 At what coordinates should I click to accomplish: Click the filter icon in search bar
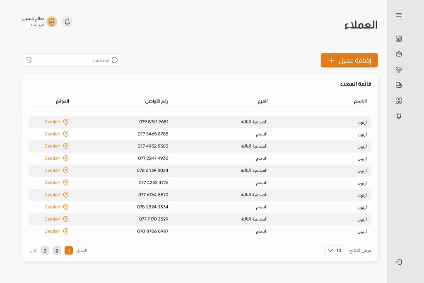[x=29, y=60]
